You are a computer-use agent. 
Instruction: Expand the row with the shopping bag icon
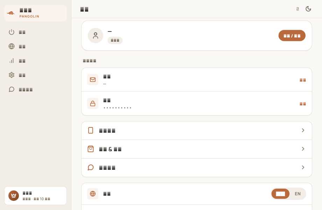[197, 149]
